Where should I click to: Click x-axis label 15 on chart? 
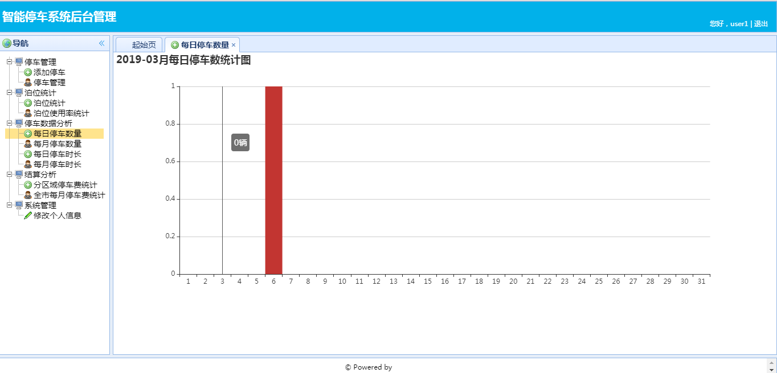(x=428, y=281)
